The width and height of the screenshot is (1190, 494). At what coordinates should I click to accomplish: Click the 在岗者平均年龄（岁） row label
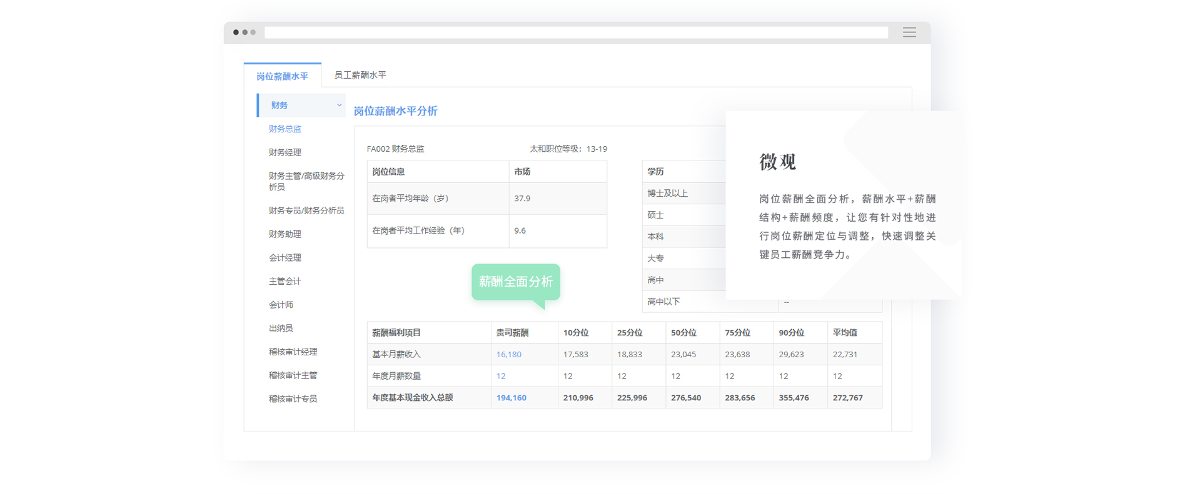(x=410, y=199)
